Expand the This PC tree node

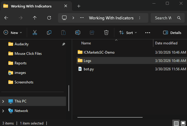pyautogui.click(x=3, y=101)
